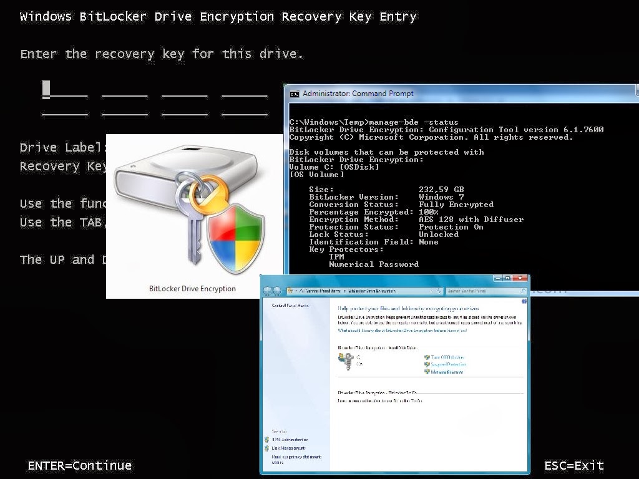Close the Control Panel window
The height and width of the screenshot is (479, 639).
click(x=520, y=278)
